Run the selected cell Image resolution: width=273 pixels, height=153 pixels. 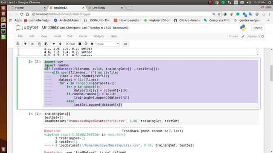pyautogui.click(x=70, y=44)
